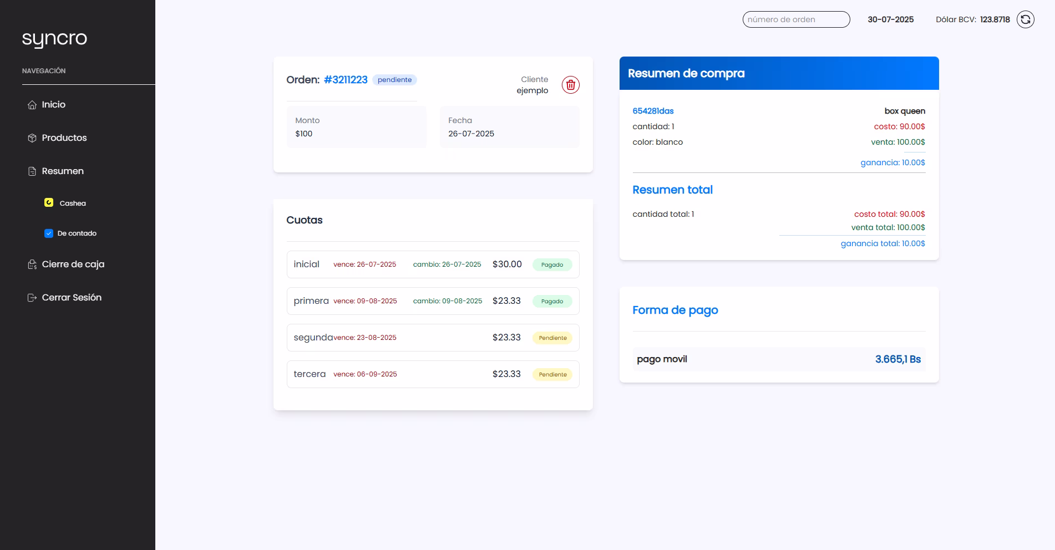Click the Cliente ejemplo name
1055x550 pixels.
click(x=532, y=90)
